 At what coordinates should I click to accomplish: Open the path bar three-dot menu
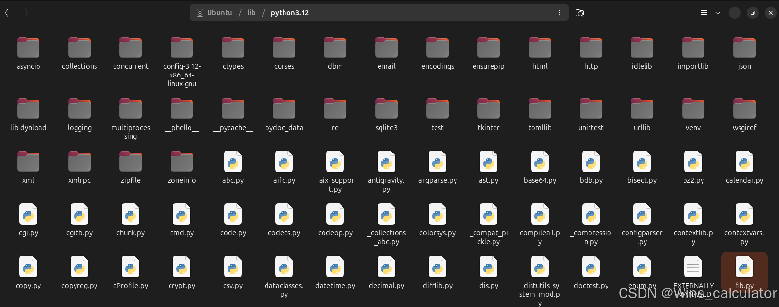[x=560, y=13]
